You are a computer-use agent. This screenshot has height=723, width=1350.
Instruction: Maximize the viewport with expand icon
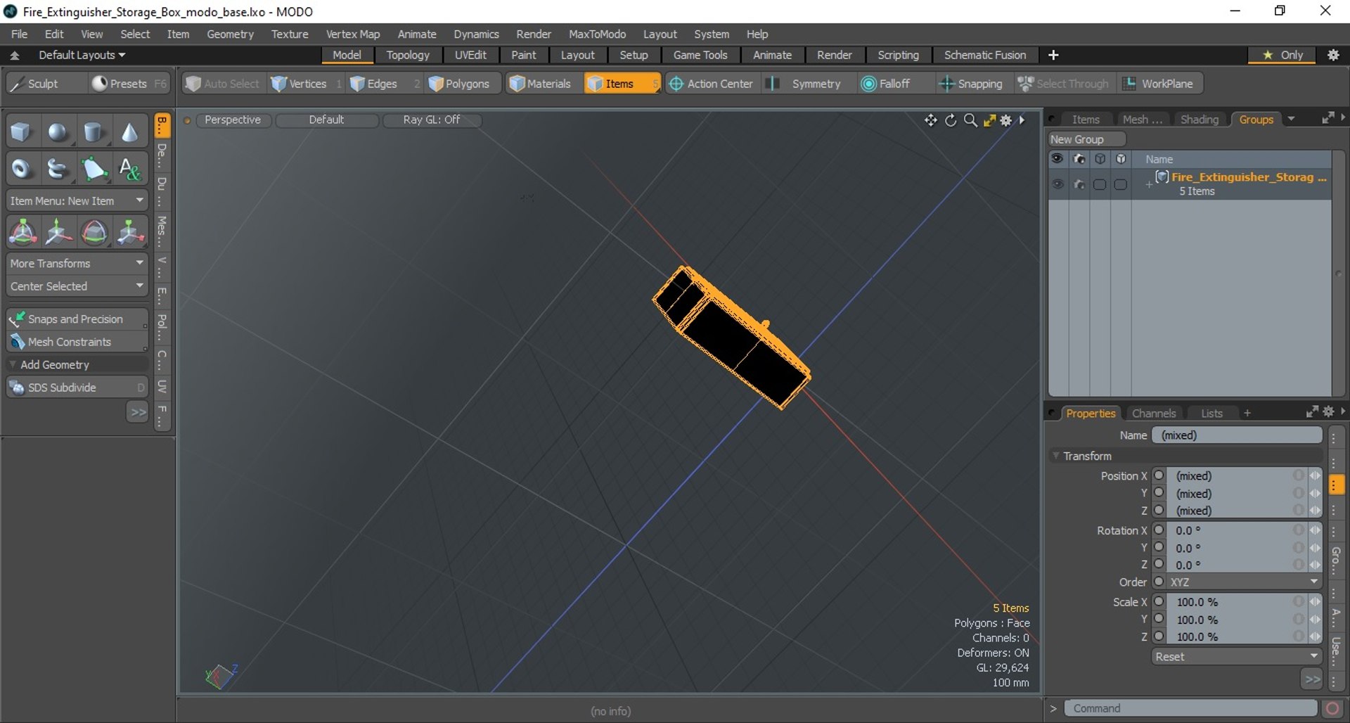coord(989,120)
